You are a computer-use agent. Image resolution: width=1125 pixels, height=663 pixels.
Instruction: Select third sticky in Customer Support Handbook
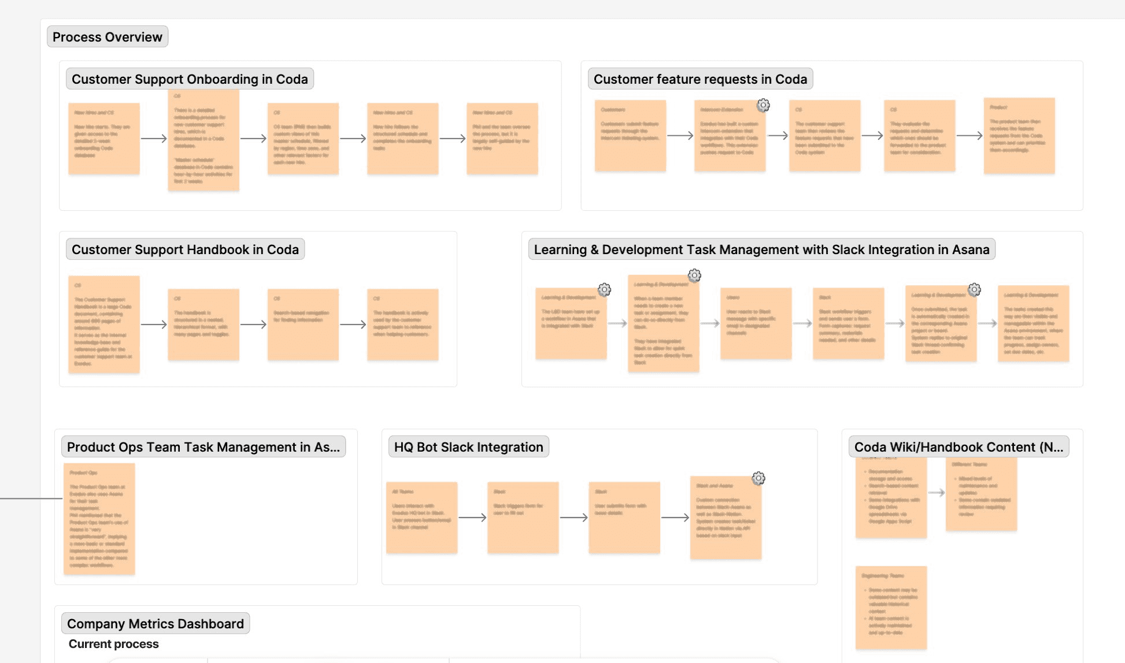pos(303,325)
